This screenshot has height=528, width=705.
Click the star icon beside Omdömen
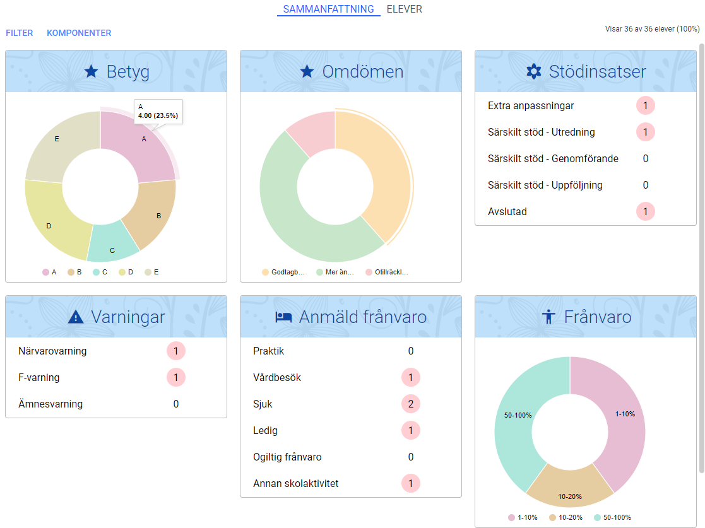307,71
